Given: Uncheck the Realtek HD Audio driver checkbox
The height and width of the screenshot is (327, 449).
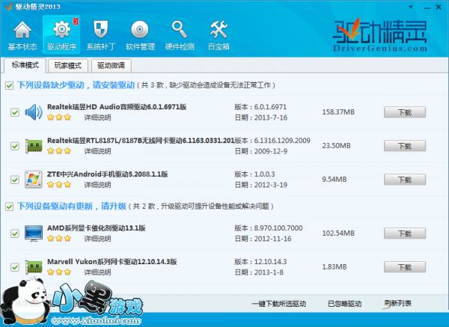Looking at the screenshot, I should (15, 112).
